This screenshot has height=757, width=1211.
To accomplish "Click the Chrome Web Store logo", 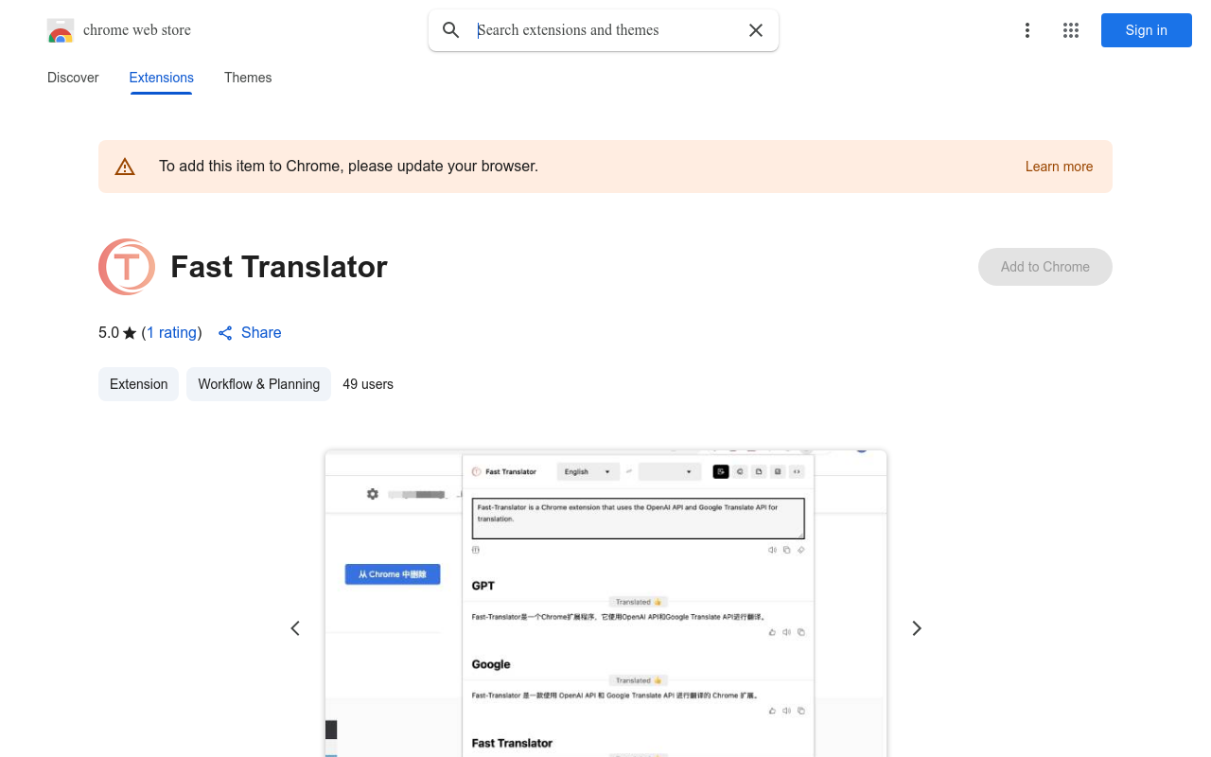I will (x=61, y=30).
